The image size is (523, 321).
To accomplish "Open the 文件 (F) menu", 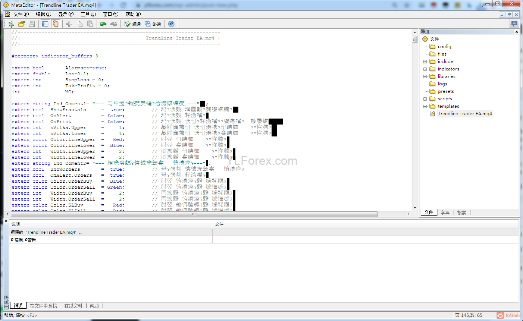I will 21,14.
